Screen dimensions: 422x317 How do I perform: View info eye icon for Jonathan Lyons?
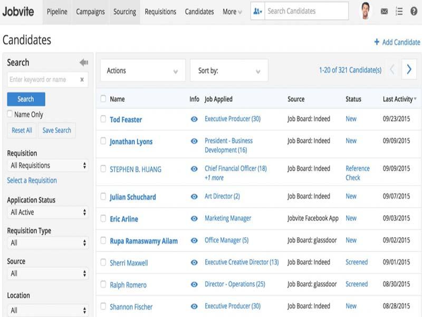[194, 141]
